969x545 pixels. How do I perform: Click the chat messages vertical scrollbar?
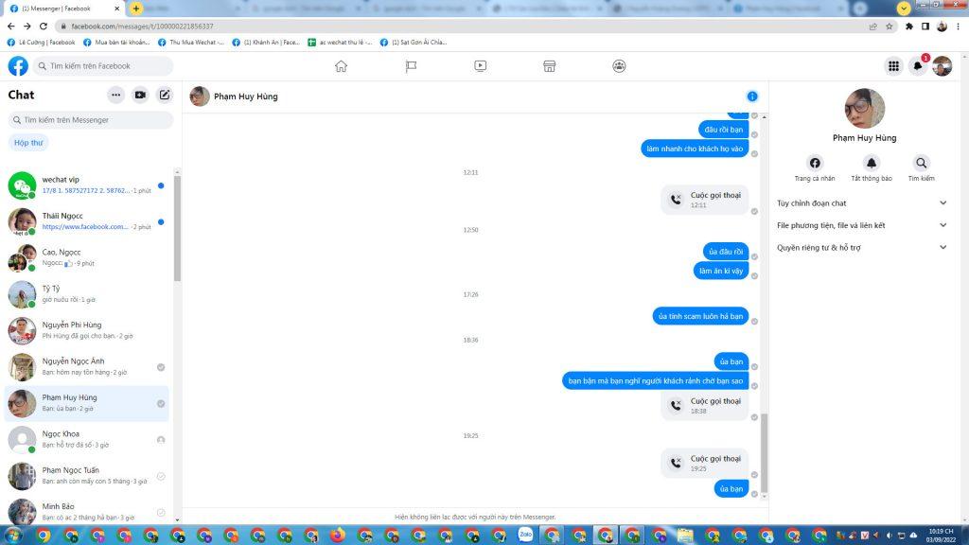pyautogui.click(x=765, y=452)
